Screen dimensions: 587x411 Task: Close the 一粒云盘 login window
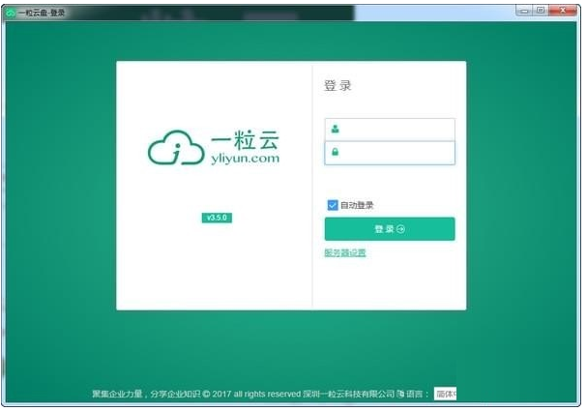tap(563, 10)
